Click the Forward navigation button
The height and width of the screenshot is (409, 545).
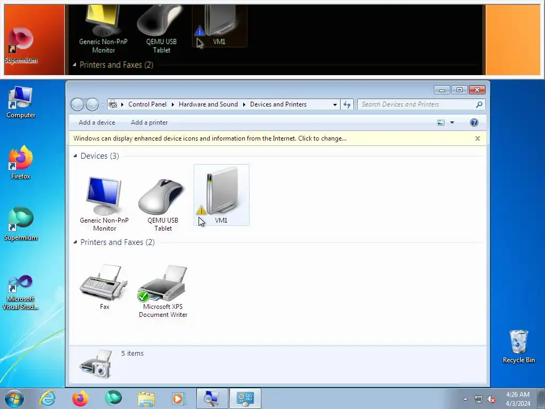(x=92, y=104)
